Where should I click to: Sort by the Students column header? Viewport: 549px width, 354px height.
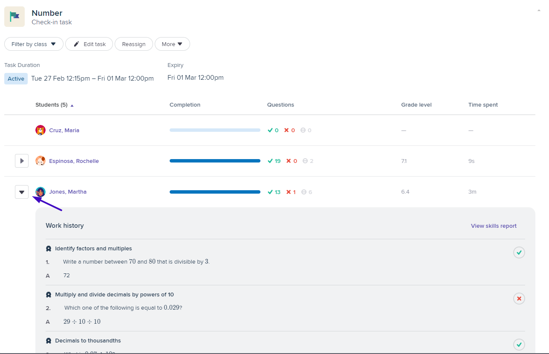[x=55, y=105]
